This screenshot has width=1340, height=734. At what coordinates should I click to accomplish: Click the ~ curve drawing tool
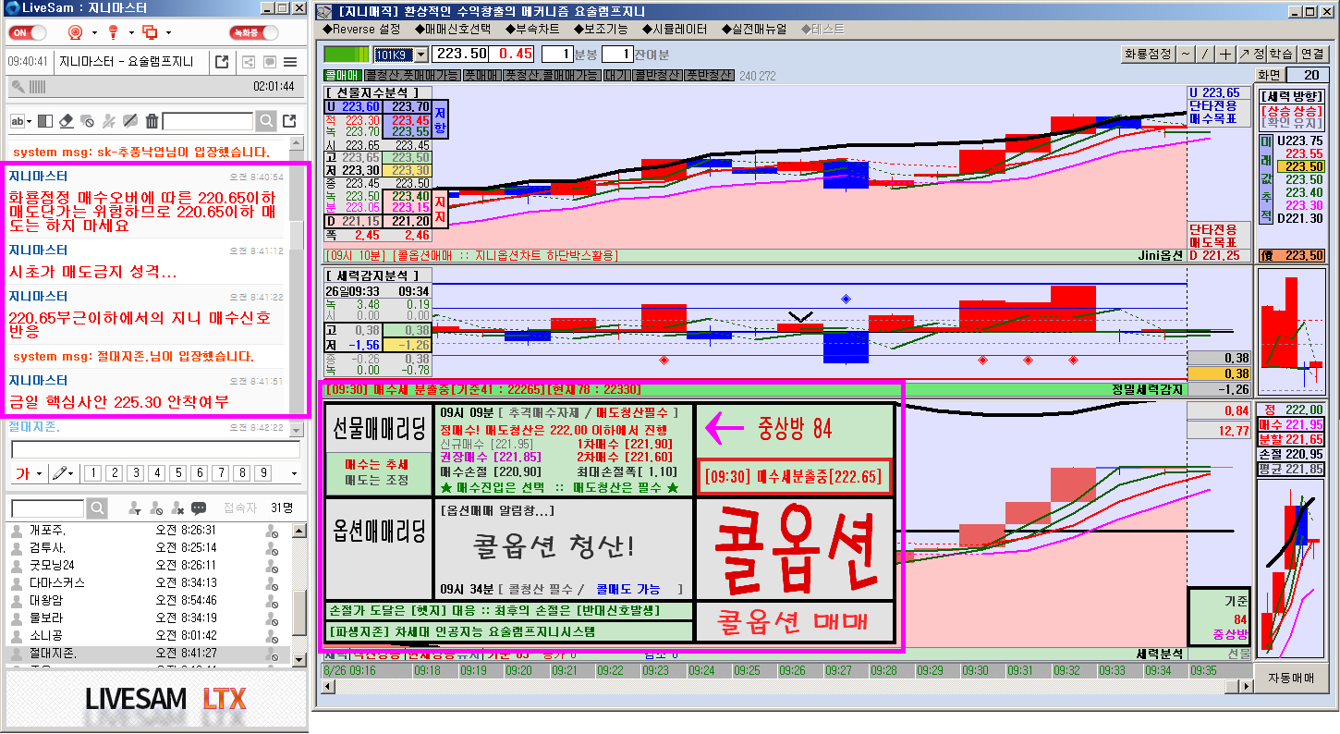tap(1185, 54)
